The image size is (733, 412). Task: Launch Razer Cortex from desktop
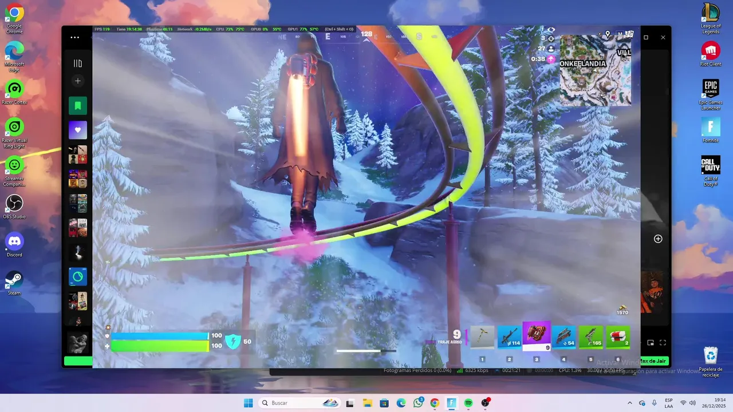click(14, 93)
